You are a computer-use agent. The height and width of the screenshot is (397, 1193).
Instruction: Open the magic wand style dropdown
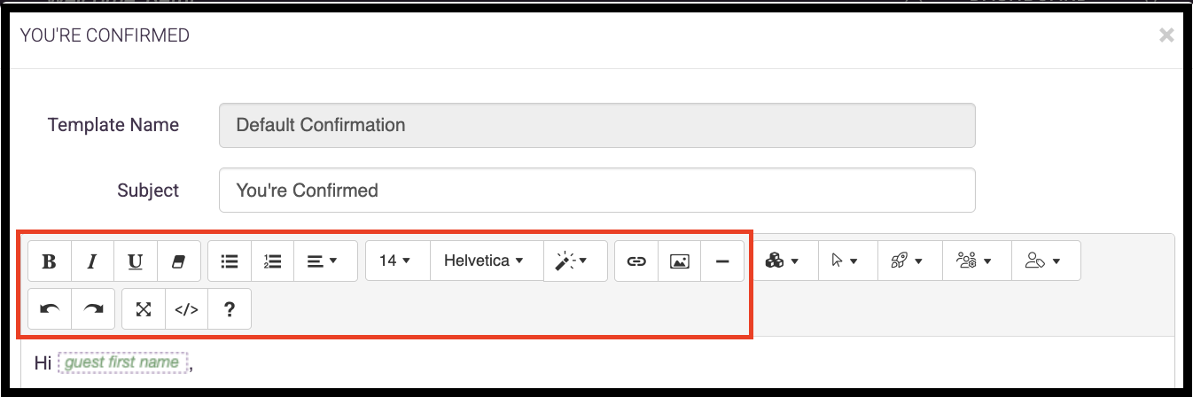pyautogui.click(x=575, y=261)
